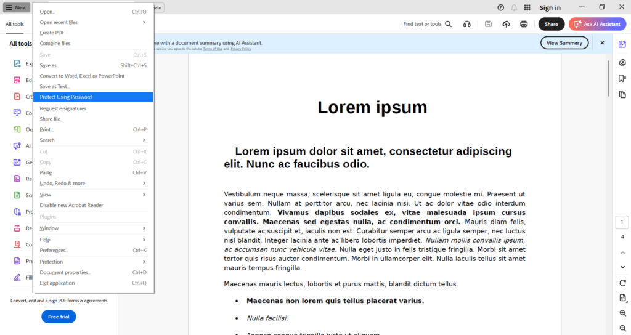
Task: Click the Menu hamburger button
Action: point(17,7)
